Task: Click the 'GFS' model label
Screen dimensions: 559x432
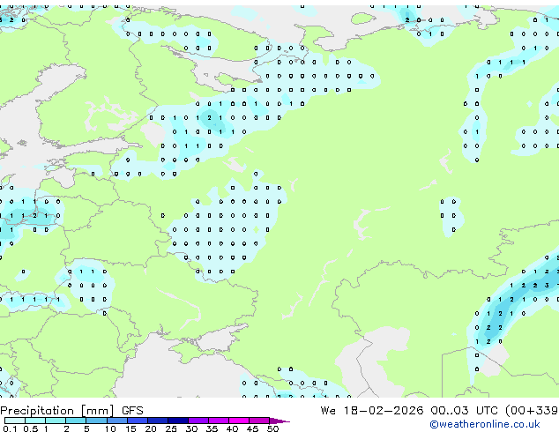Action: [x=132, y=411]
